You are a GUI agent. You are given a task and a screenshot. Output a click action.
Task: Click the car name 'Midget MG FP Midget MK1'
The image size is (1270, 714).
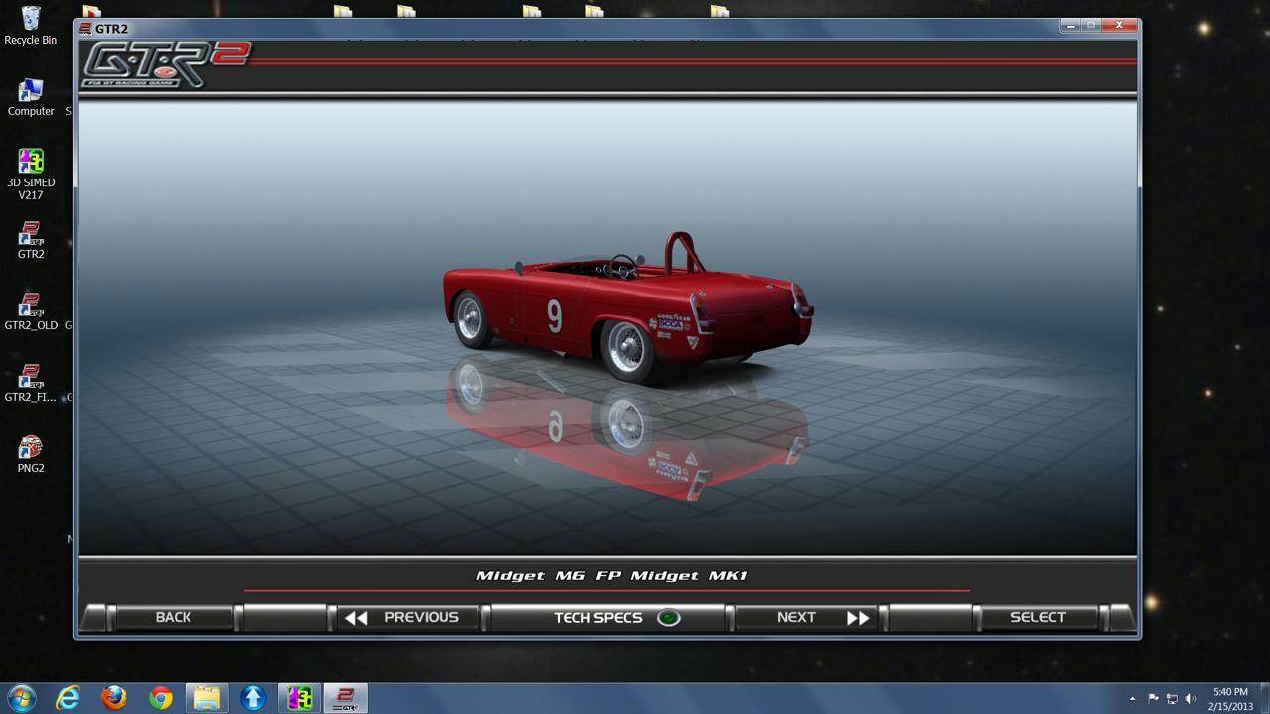pos(611,575)
